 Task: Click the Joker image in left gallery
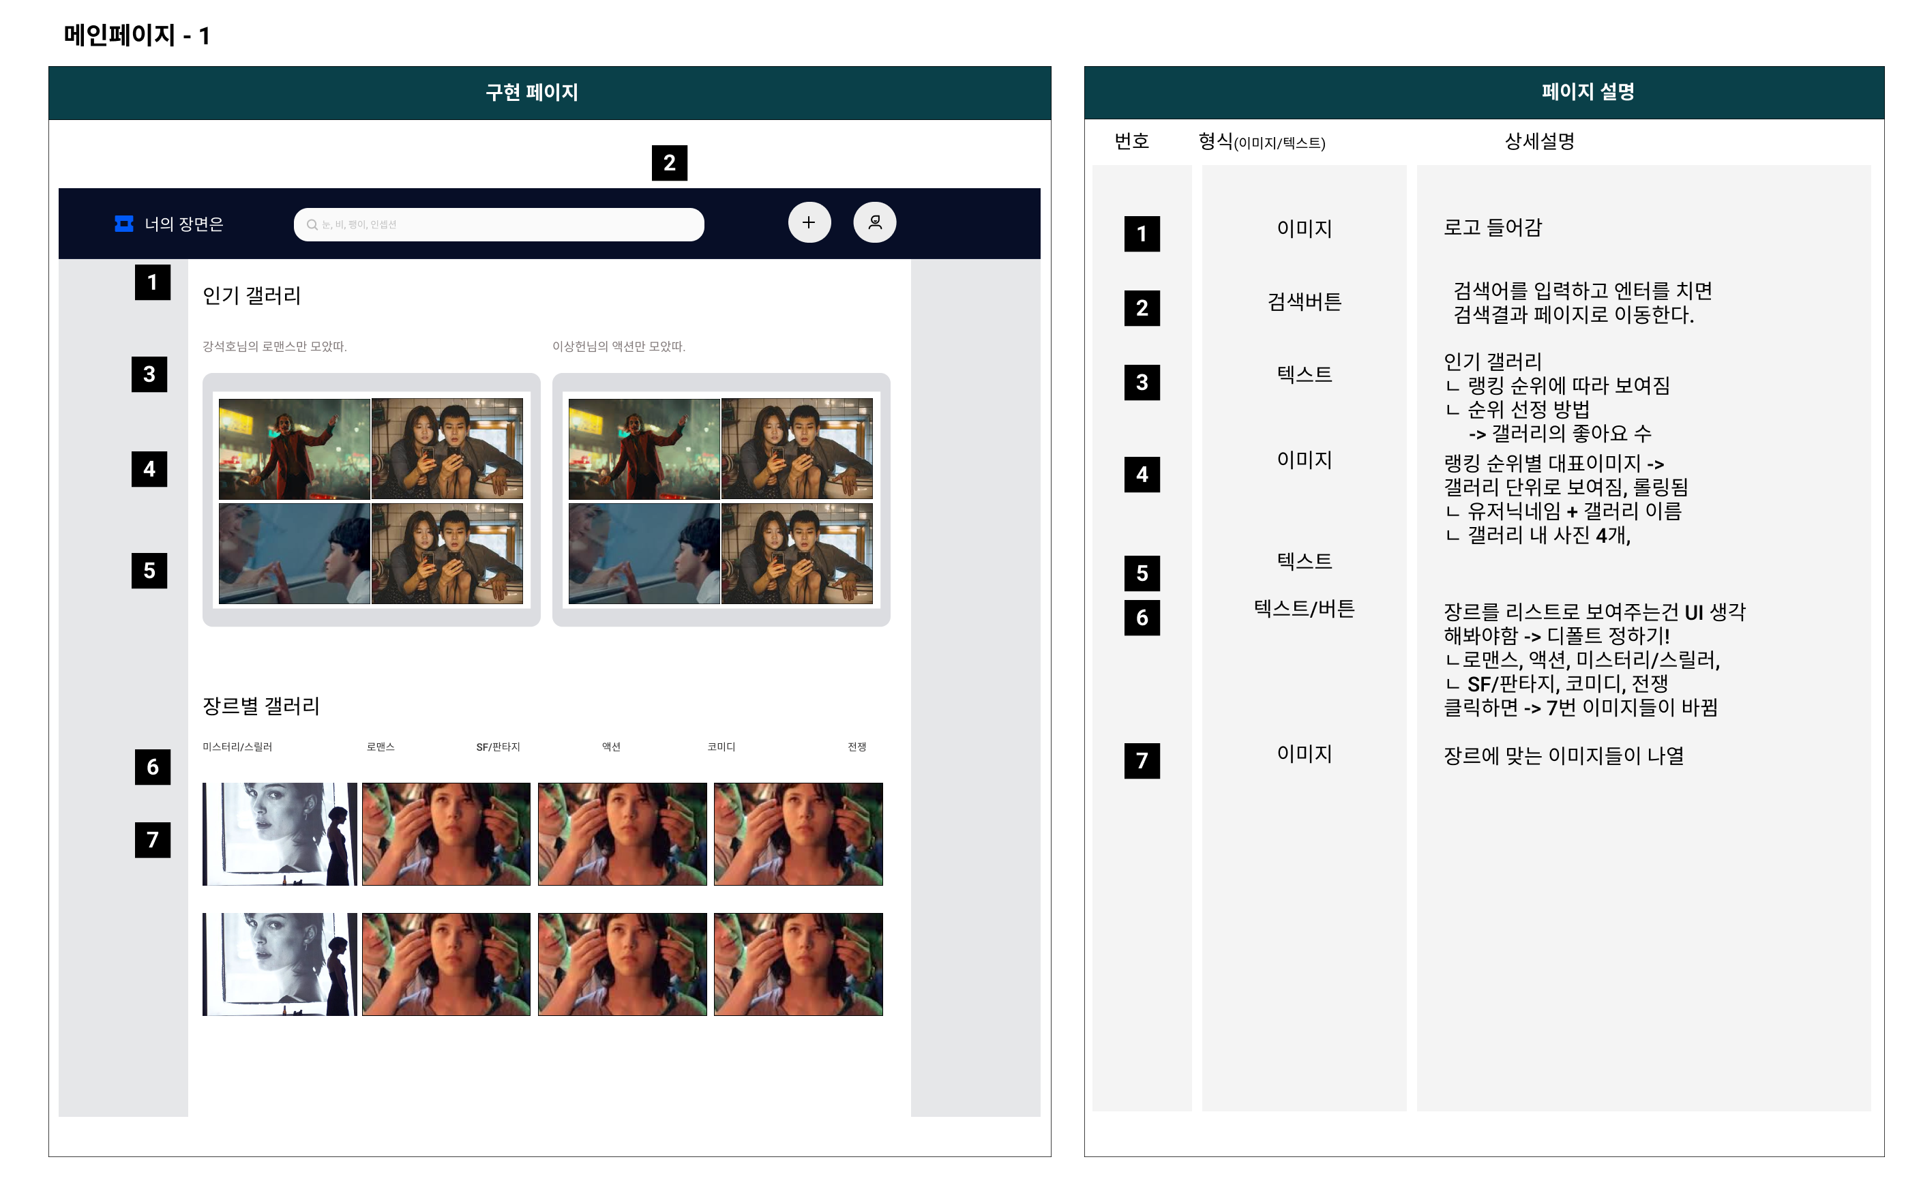294,449
